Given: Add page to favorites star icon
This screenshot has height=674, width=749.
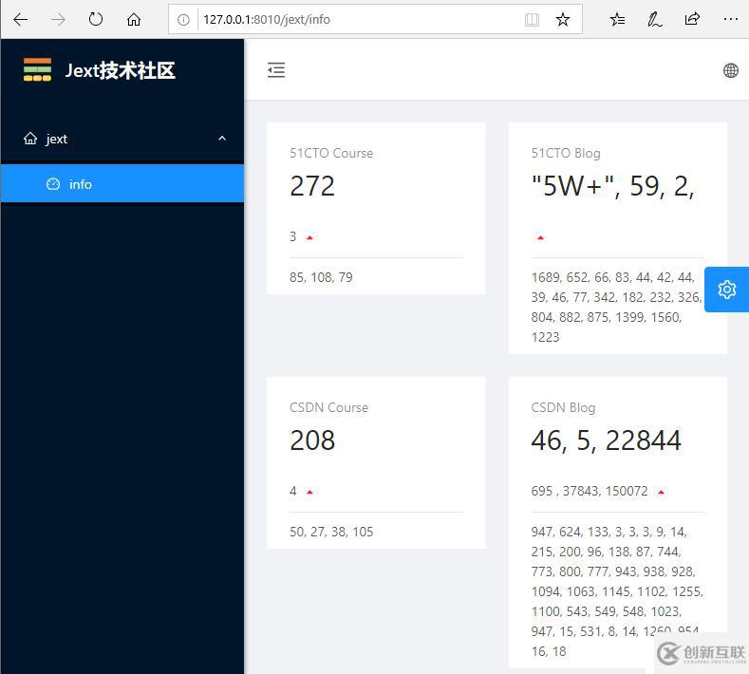Looking at the screenshot, I should [563, 20].
